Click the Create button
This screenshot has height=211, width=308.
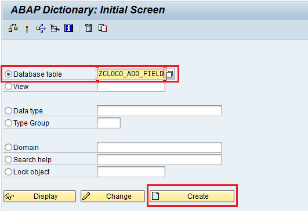[192, 196]
